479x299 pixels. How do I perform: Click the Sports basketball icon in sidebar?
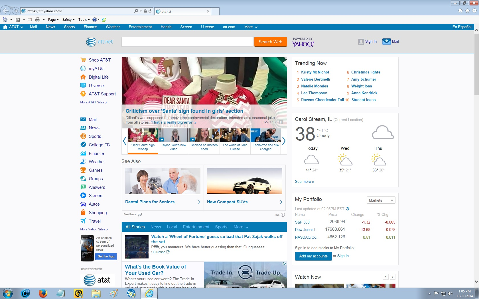[x=83, y=136]
